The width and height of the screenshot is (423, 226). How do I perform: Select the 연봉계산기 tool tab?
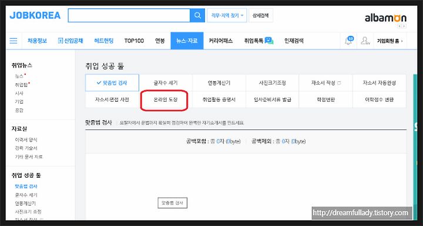click(219, 83)
